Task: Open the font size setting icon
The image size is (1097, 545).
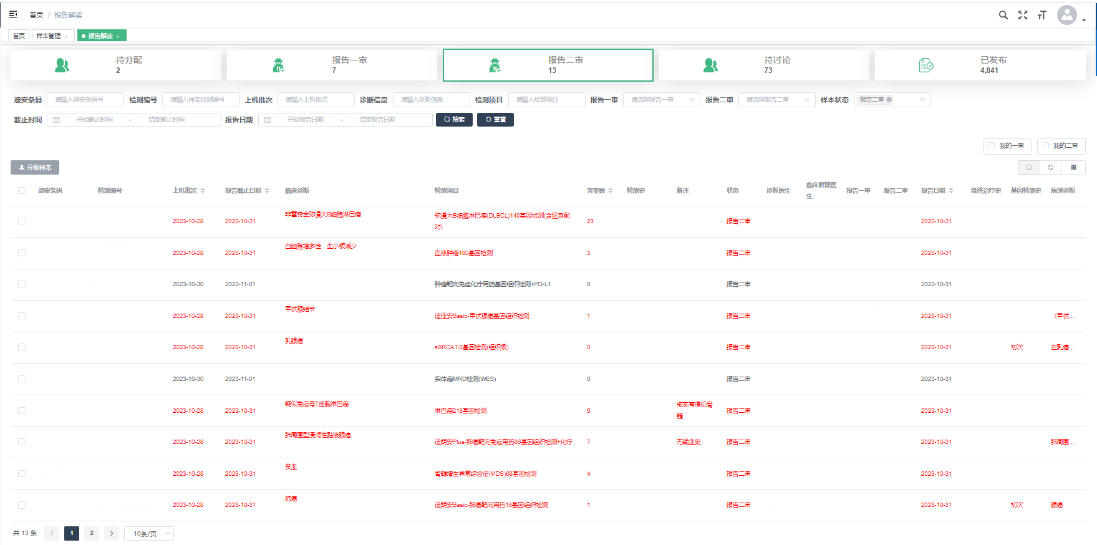Action: (x=1041, y=15)
